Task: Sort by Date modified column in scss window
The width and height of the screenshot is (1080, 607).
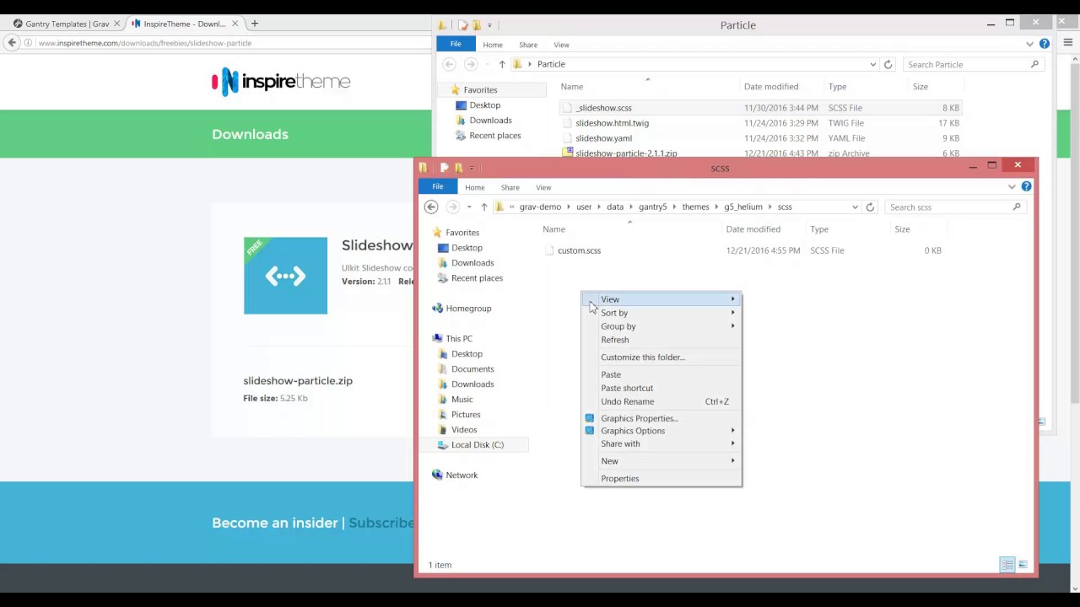Action: pos(753,229)
